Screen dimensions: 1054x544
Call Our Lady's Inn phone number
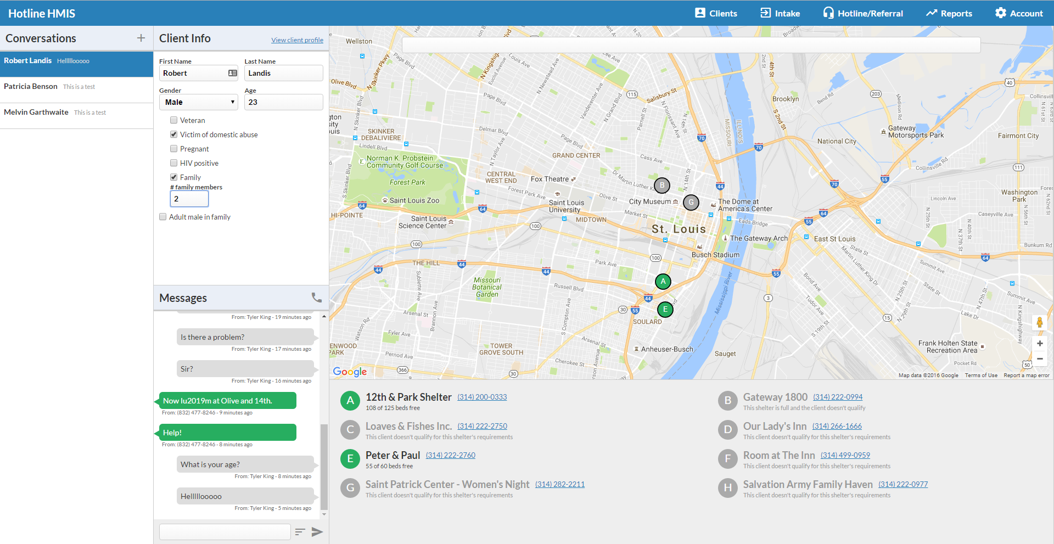[x=837, y=426]
